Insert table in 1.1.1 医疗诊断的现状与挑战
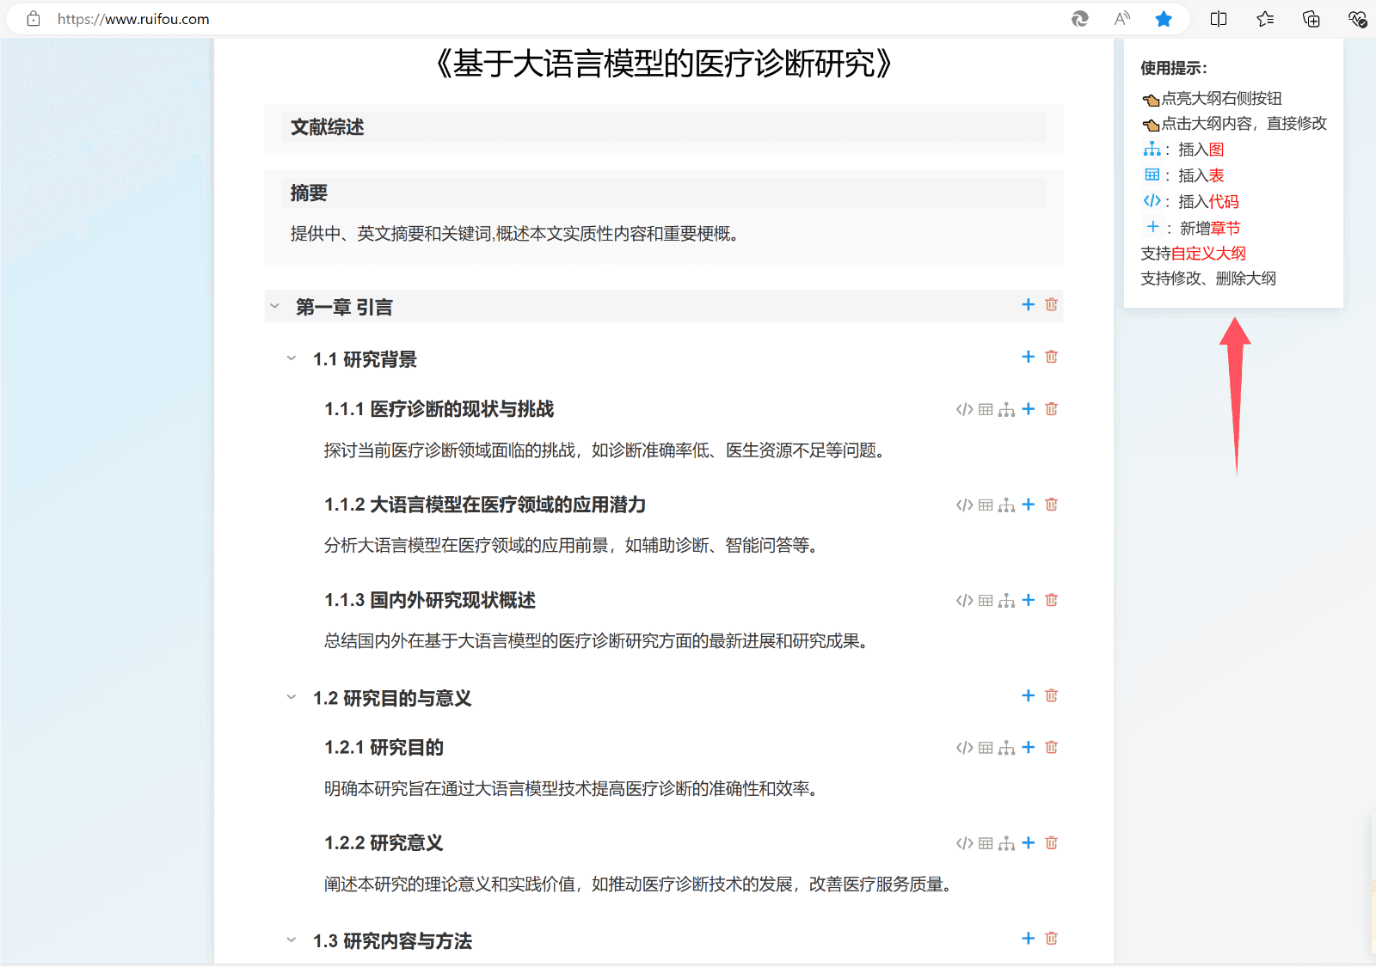The width and height of the screenshot is (1376, 967). [x=986, y=409]
